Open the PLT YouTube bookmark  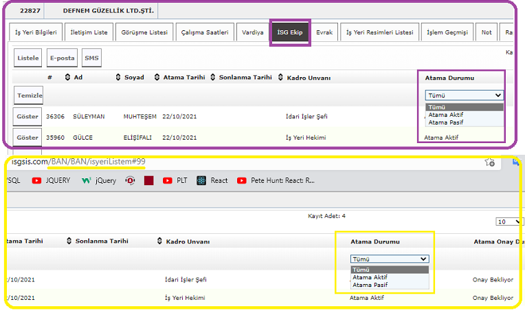coord(175,181)
